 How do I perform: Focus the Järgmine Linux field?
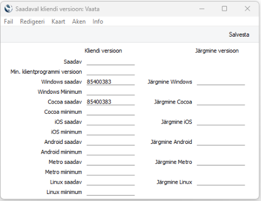(221, 182)
